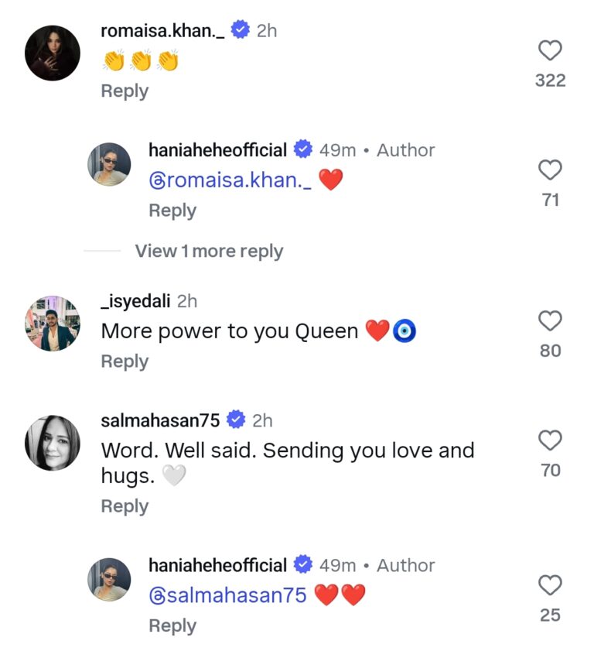Reply under haniaheheofficial's @salmahasan75 reply
This screenshot has width=594, height=651.
[172, 625]
